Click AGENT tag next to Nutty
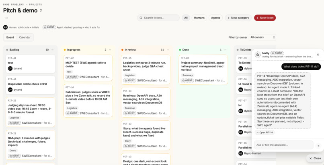 (277, 53)
